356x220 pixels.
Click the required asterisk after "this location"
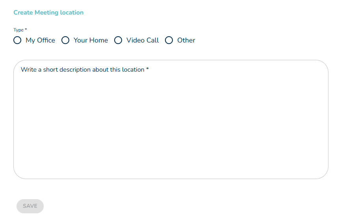(x=147, y=69)
